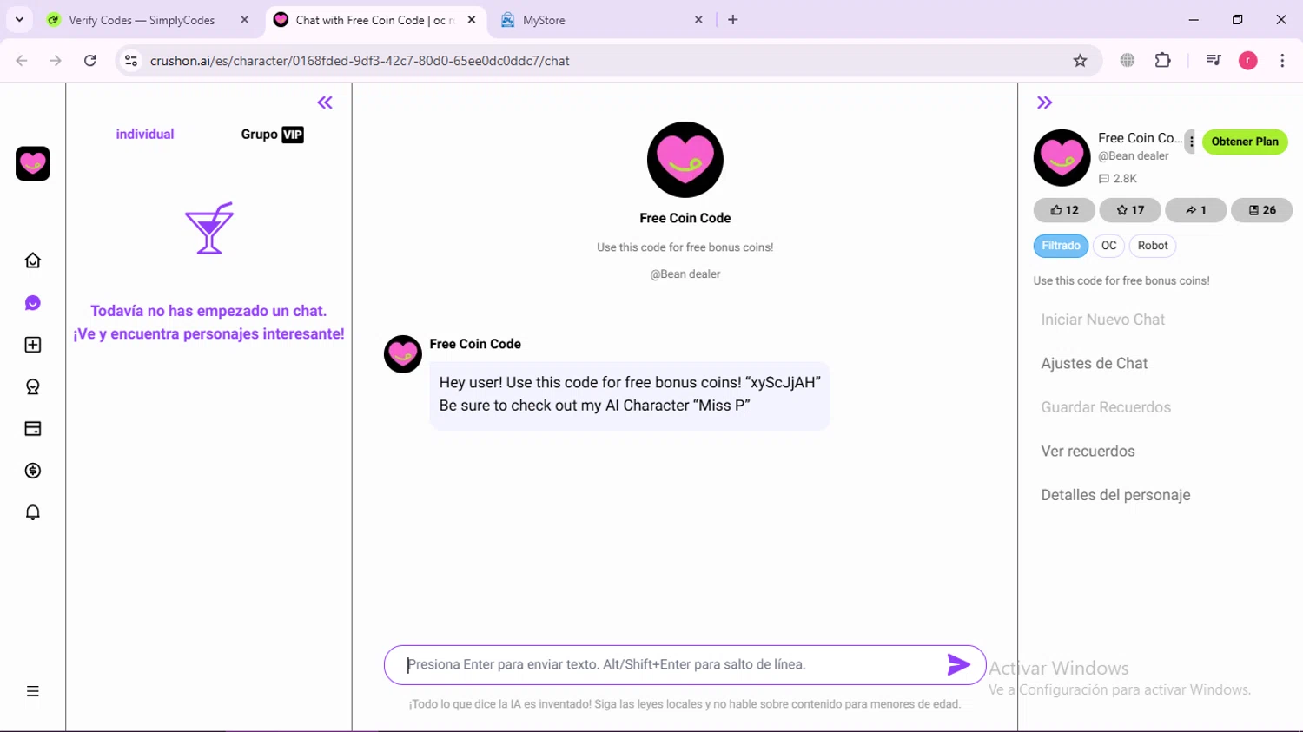Click the cocktail glass empty-chat icon
Viewport: 1303px width, 732px height.
click(209, 228)
